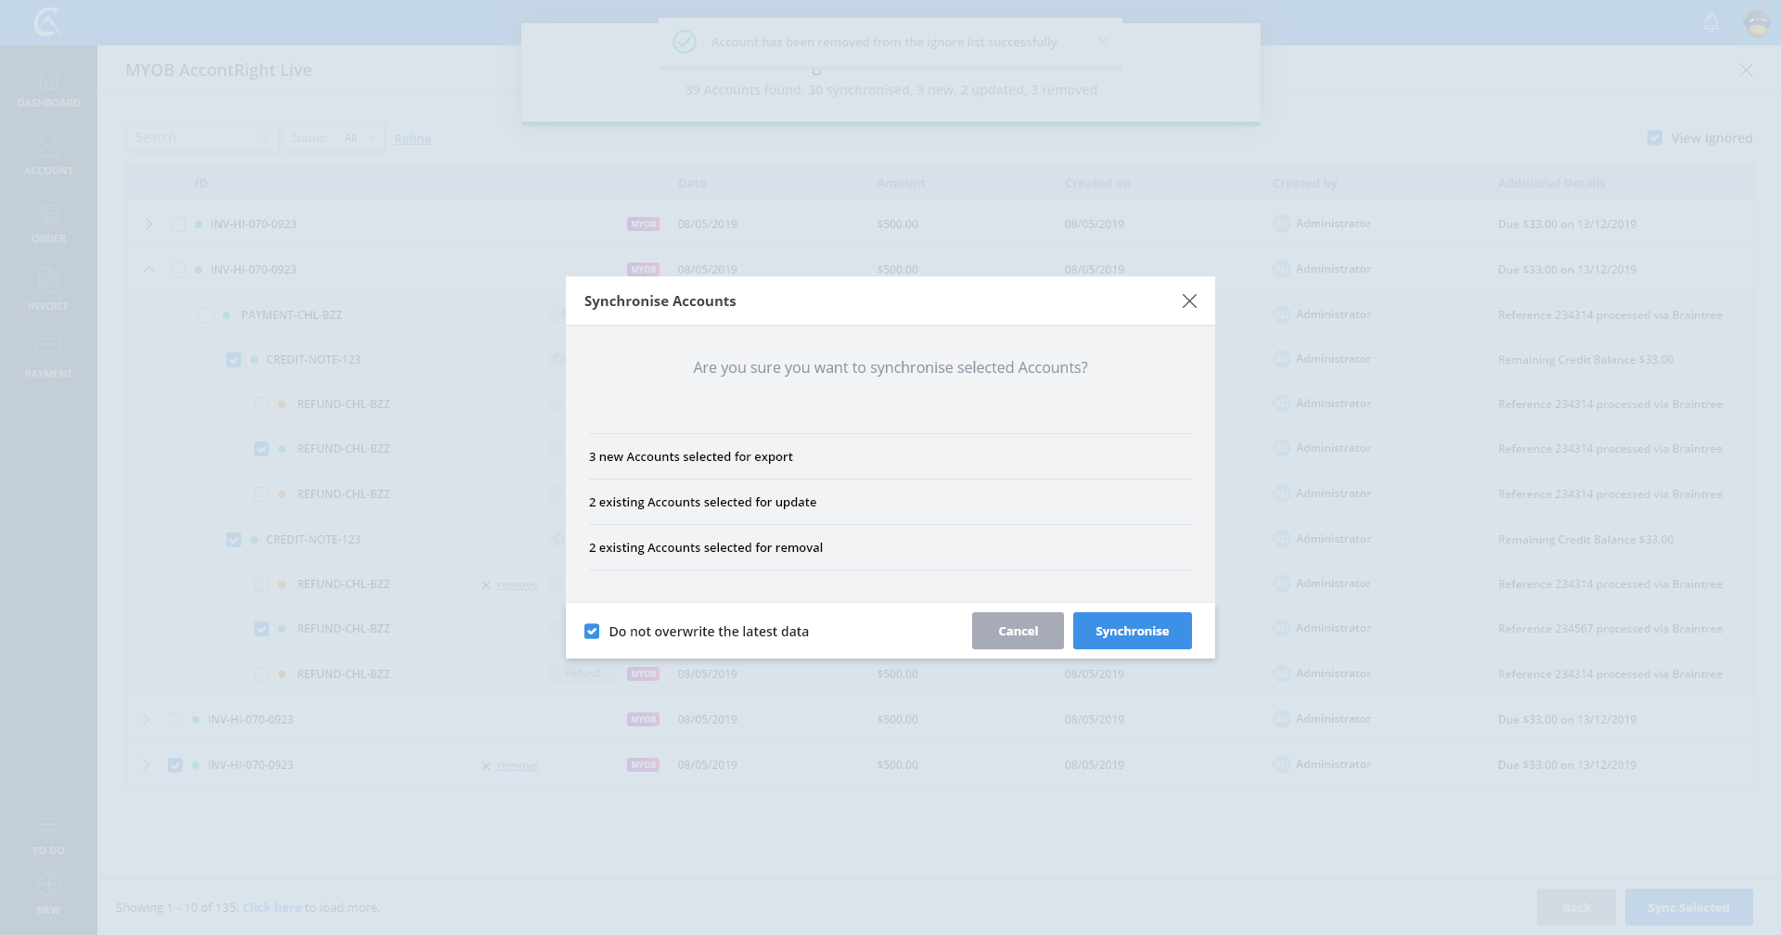Open the notifications bell

(x=1711, y=22)
